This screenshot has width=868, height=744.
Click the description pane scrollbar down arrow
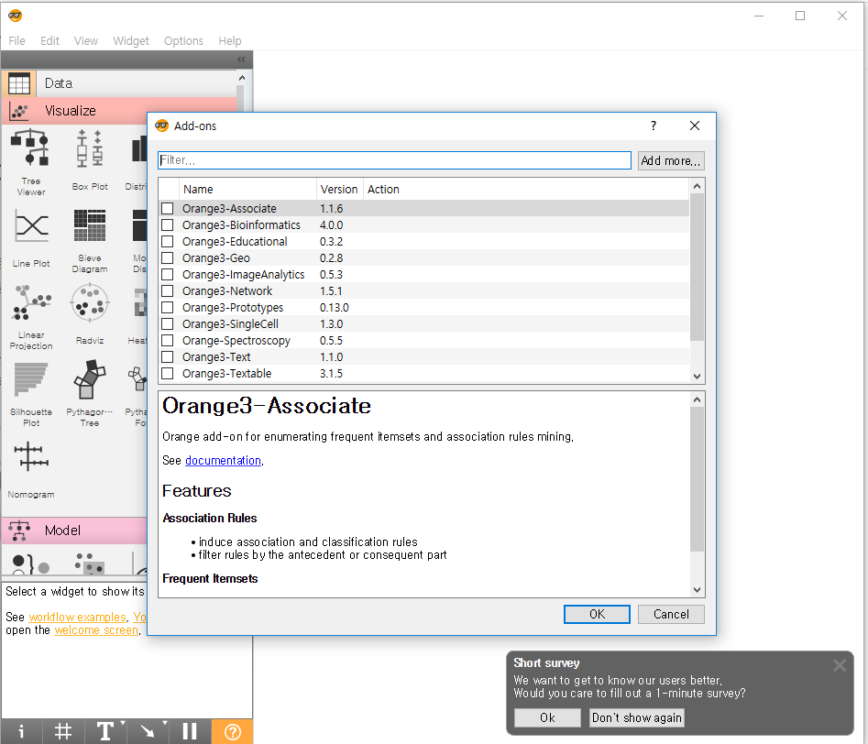pyautogui.click(x=697, y=589)
